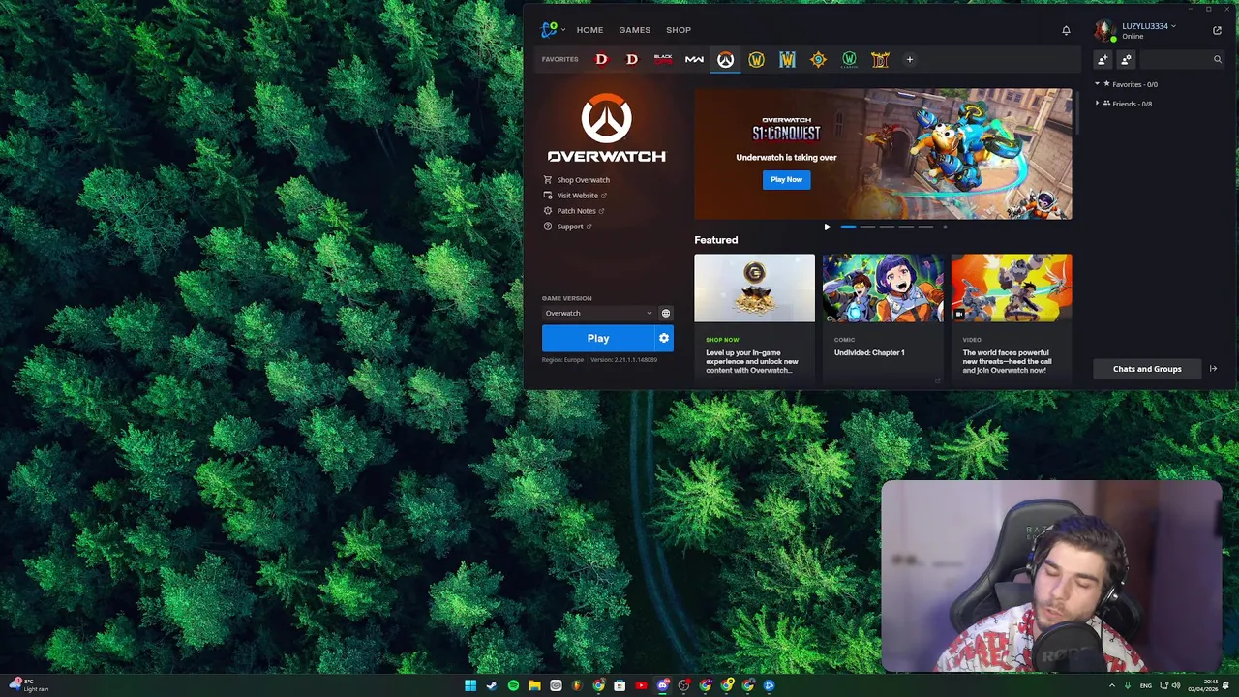The image size is (1239, 697).
Task: Open the Shop Overwatch link
Action: tap(577, 180)
